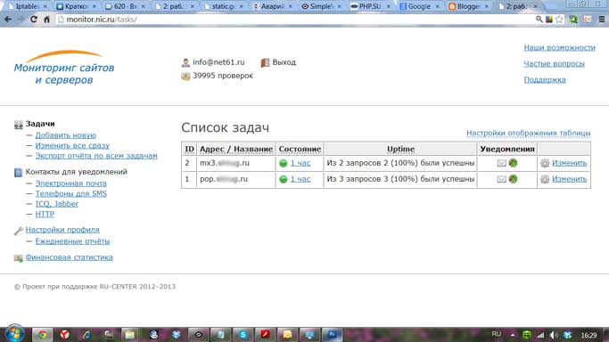Click Изменить for pop task
Screen dimensions: 609x342
pyautogui.click(x=569, y=179)
